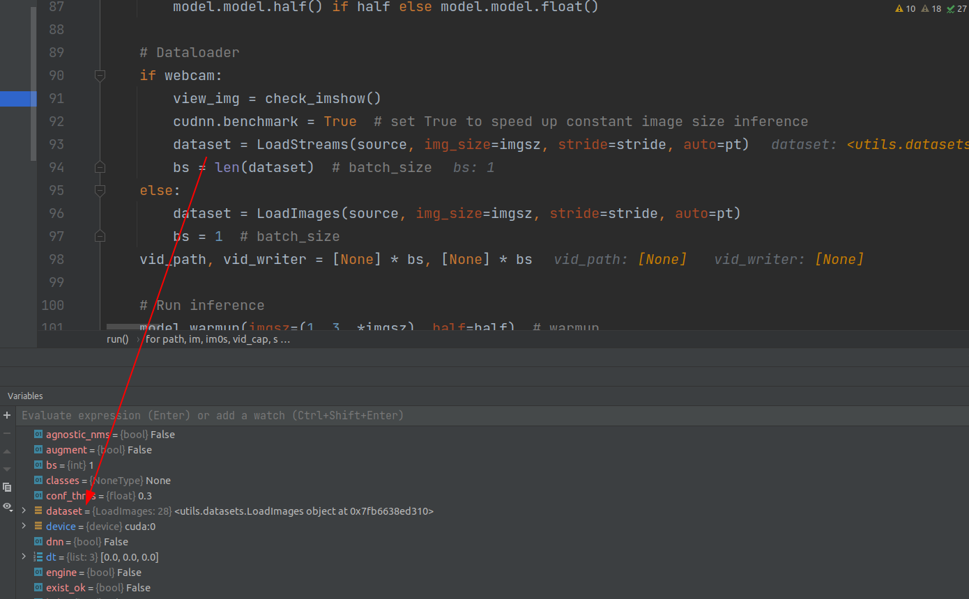Click 'cudnn.benchmark' on line 92
This screenshot has height=599, width=969.
click(x=236, y=121)
